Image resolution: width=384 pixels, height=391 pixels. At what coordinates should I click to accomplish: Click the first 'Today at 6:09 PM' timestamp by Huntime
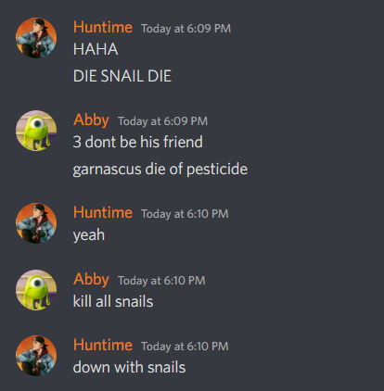186,29
